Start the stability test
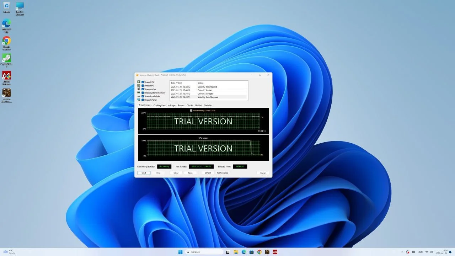The width and height of the screenshot is (455, 256). pyautogui.click(x=144, y=173)
